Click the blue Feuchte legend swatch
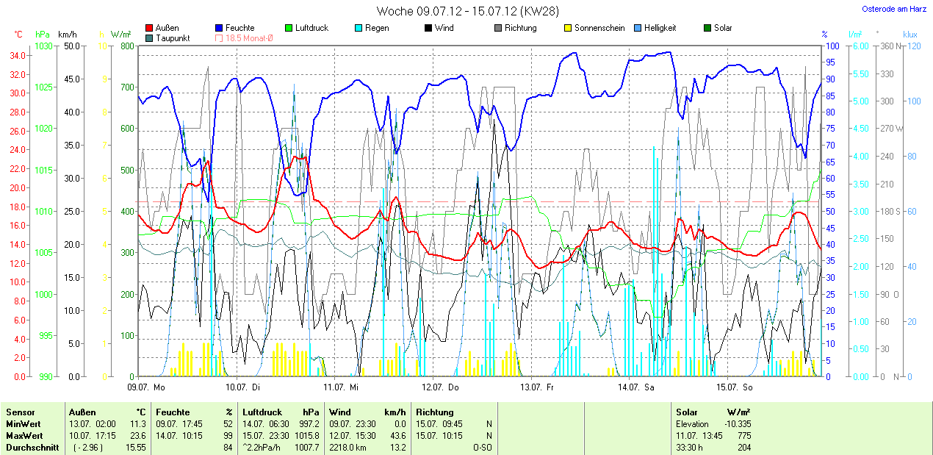The image size is (933, 455). pyautogui.click(x=220, y=28)
